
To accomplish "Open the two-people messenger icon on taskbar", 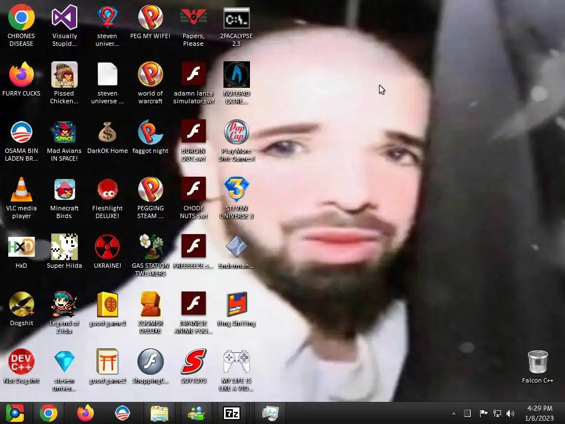I will coord(196,413).
